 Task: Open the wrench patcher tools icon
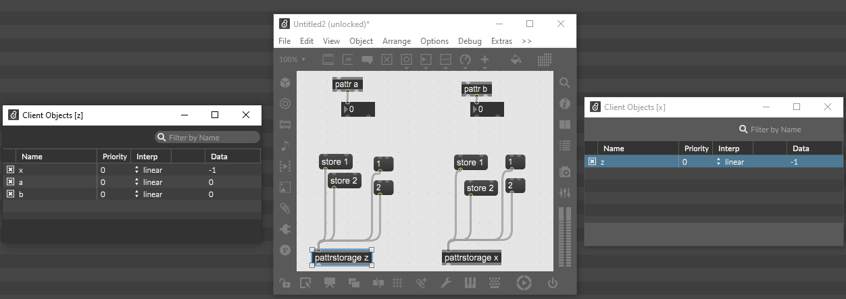pyautogui.click(x=445, y=283)
